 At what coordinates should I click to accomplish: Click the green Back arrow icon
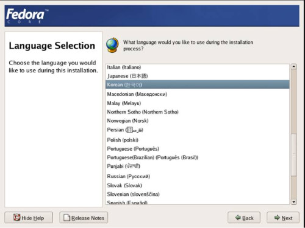(238, 218)
